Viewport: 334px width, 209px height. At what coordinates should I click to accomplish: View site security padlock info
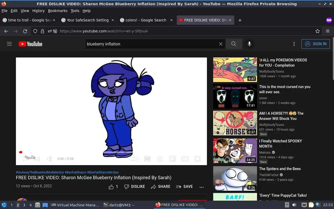[43, 31]
